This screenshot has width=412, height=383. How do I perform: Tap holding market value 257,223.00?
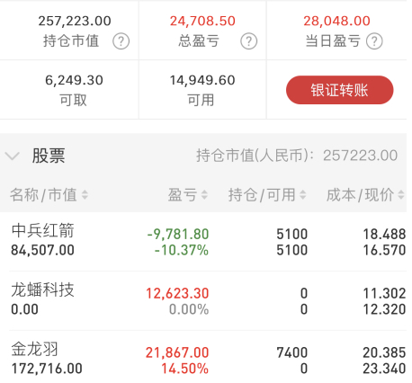[x=75, y=21]
